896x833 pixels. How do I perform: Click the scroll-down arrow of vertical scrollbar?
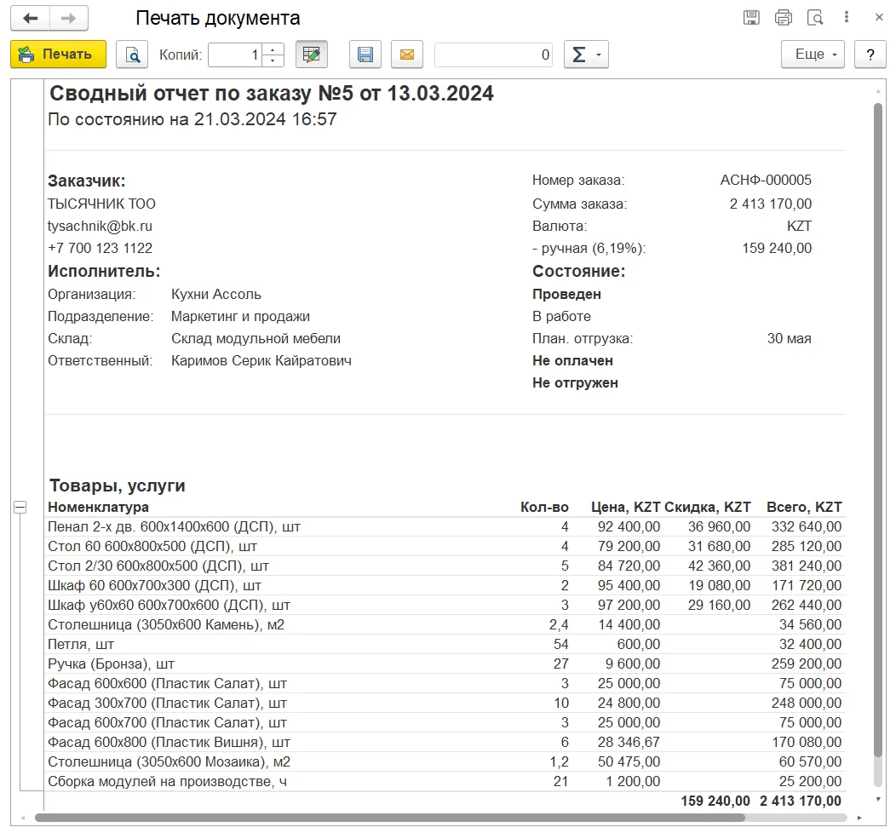click(x=878, y=799)
